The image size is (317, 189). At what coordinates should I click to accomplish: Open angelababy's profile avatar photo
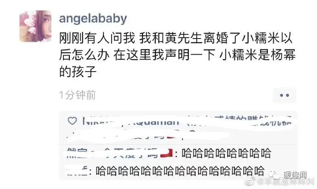35,26
